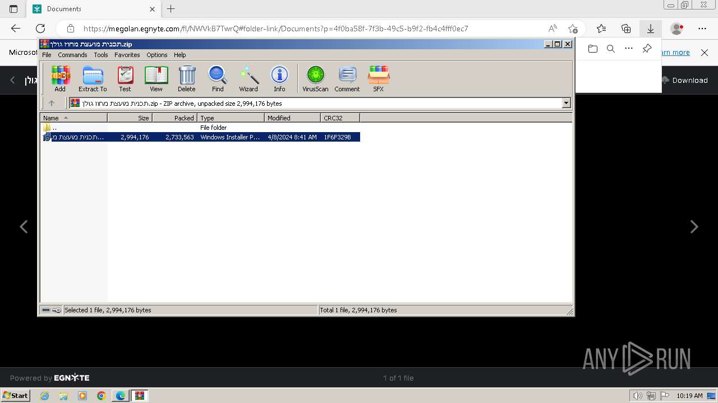Dismiss the notification bar X
This screenshot has height=403, width=718.
705,53
